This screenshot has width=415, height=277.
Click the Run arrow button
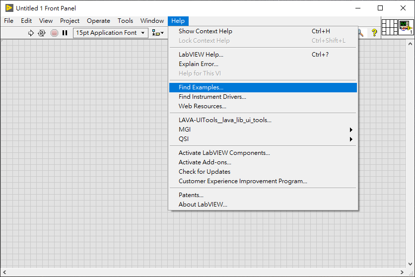tap(31, 33)
